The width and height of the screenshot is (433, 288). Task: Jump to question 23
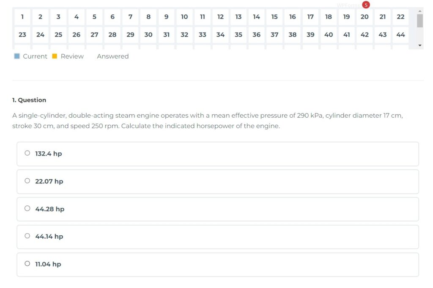tap(22, 35)
